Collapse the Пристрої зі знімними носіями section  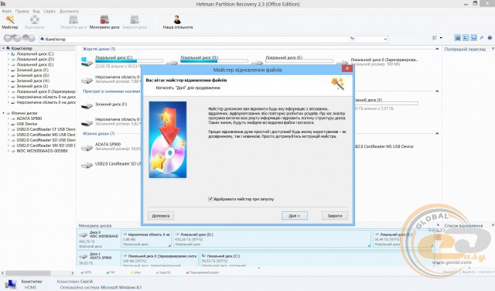coord(437,91)
